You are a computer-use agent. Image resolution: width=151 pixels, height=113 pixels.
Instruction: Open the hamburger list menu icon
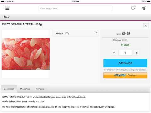(x=7, y=8)
